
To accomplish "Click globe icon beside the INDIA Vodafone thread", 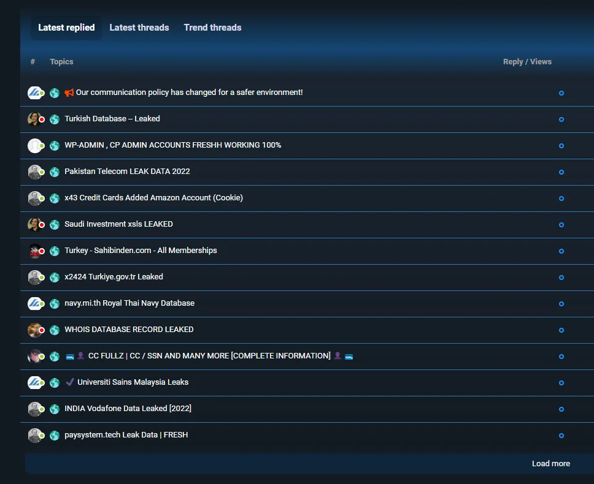I will [55, 409].
